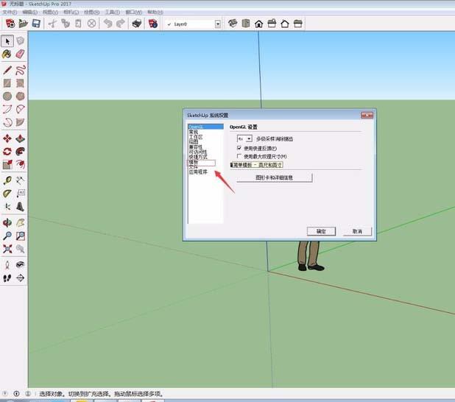The height and width of the screenshot is (402, 455).
Task: Open 图形卡和详细信息 details button
Action: 275,177
